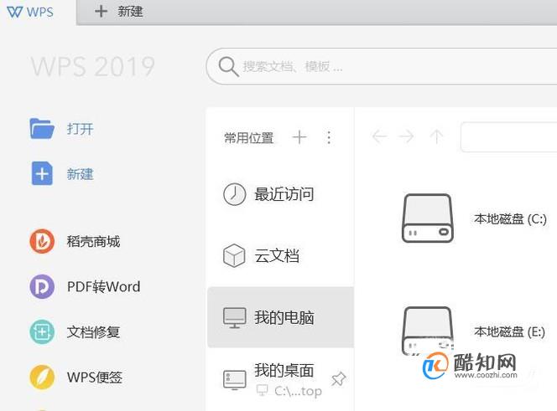Click the pin icon next to 我的桌面
Viewport: 557px width, 411px height.
click(x=339, y=378)
